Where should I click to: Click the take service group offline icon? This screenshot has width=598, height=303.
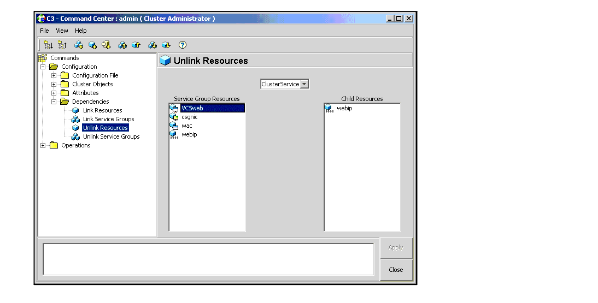pos(153,45)
